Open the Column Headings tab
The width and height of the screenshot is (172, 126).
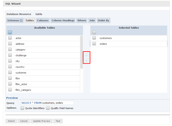[x=63, y=20]
